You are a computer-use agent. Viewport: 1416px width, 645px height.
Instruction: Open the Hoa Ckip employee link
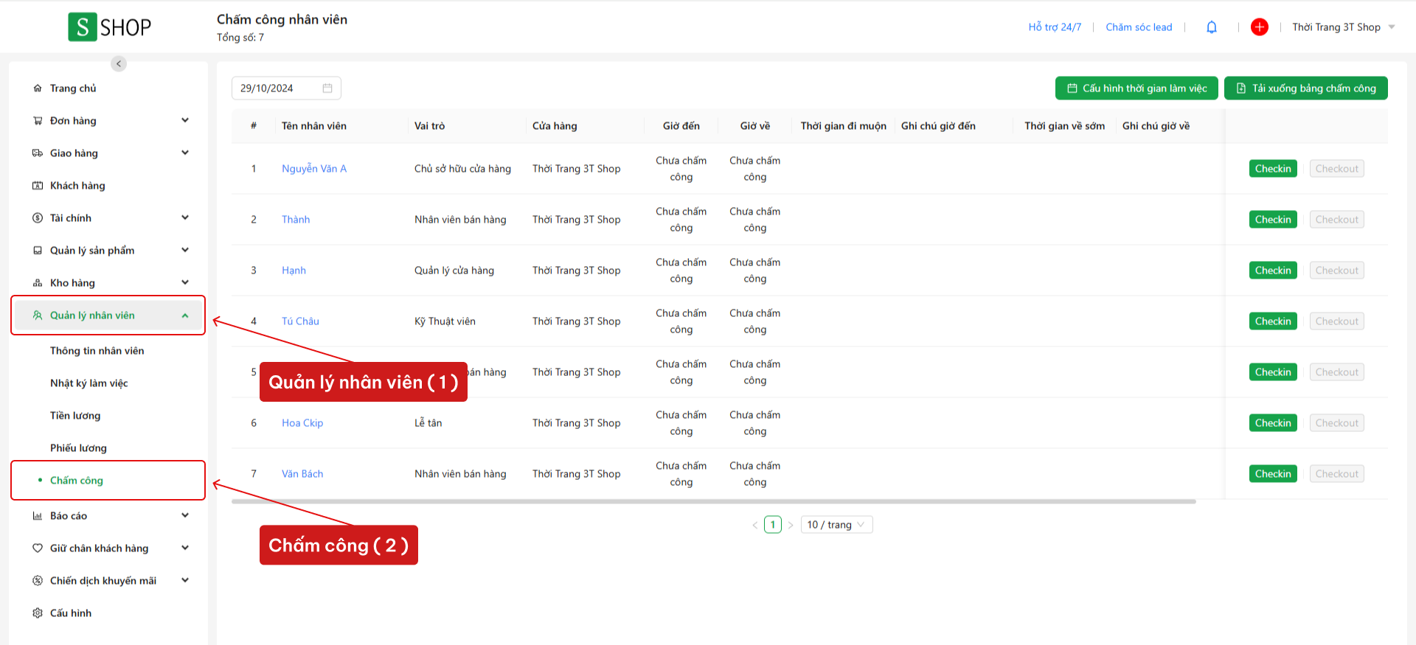(x=302, y=423)
